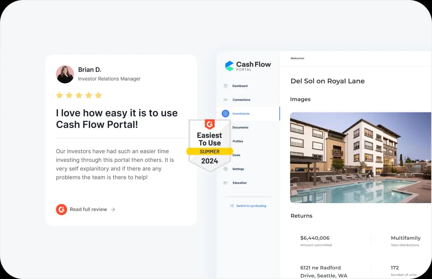Click Switch to syndicating link

[x=251, y=206]
